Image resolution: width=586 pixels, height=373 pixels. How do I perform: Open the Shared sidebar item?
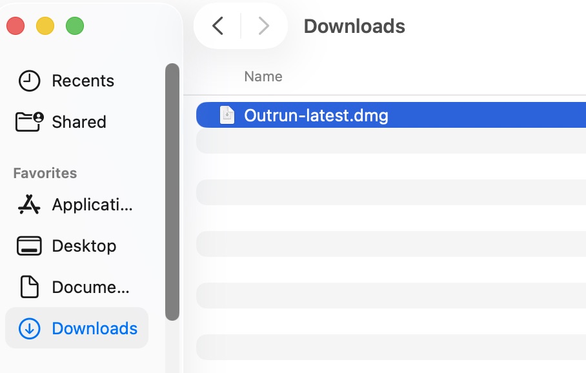79,122
